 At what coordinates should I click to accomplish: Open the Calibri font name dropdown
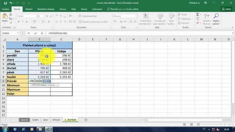click(x=36, y=16)
